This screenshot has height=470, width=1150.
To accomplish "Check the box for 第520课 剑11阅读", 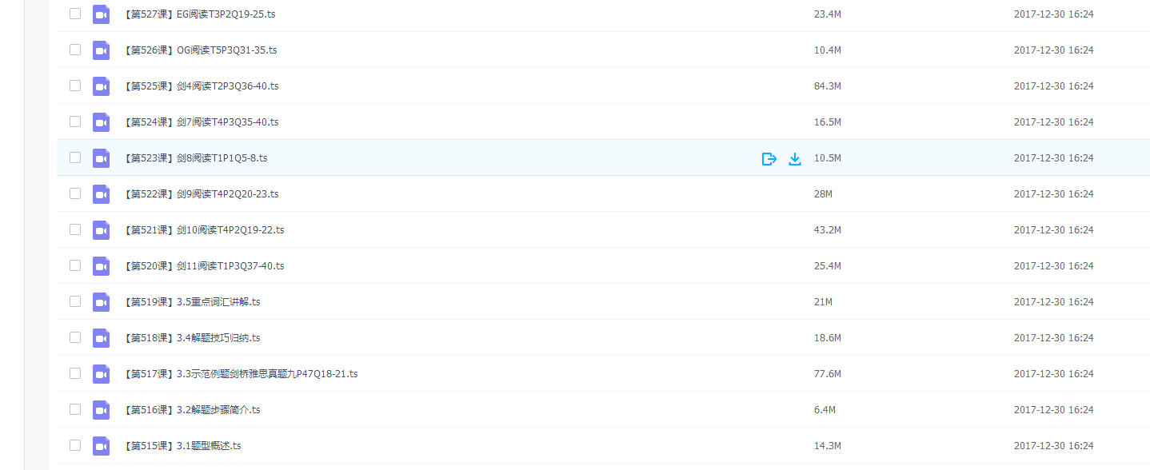I will pos(75,265).
